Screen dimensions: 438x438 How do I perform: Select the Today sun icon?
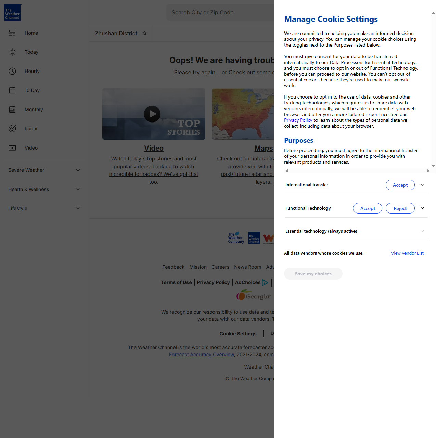(12, 52)
